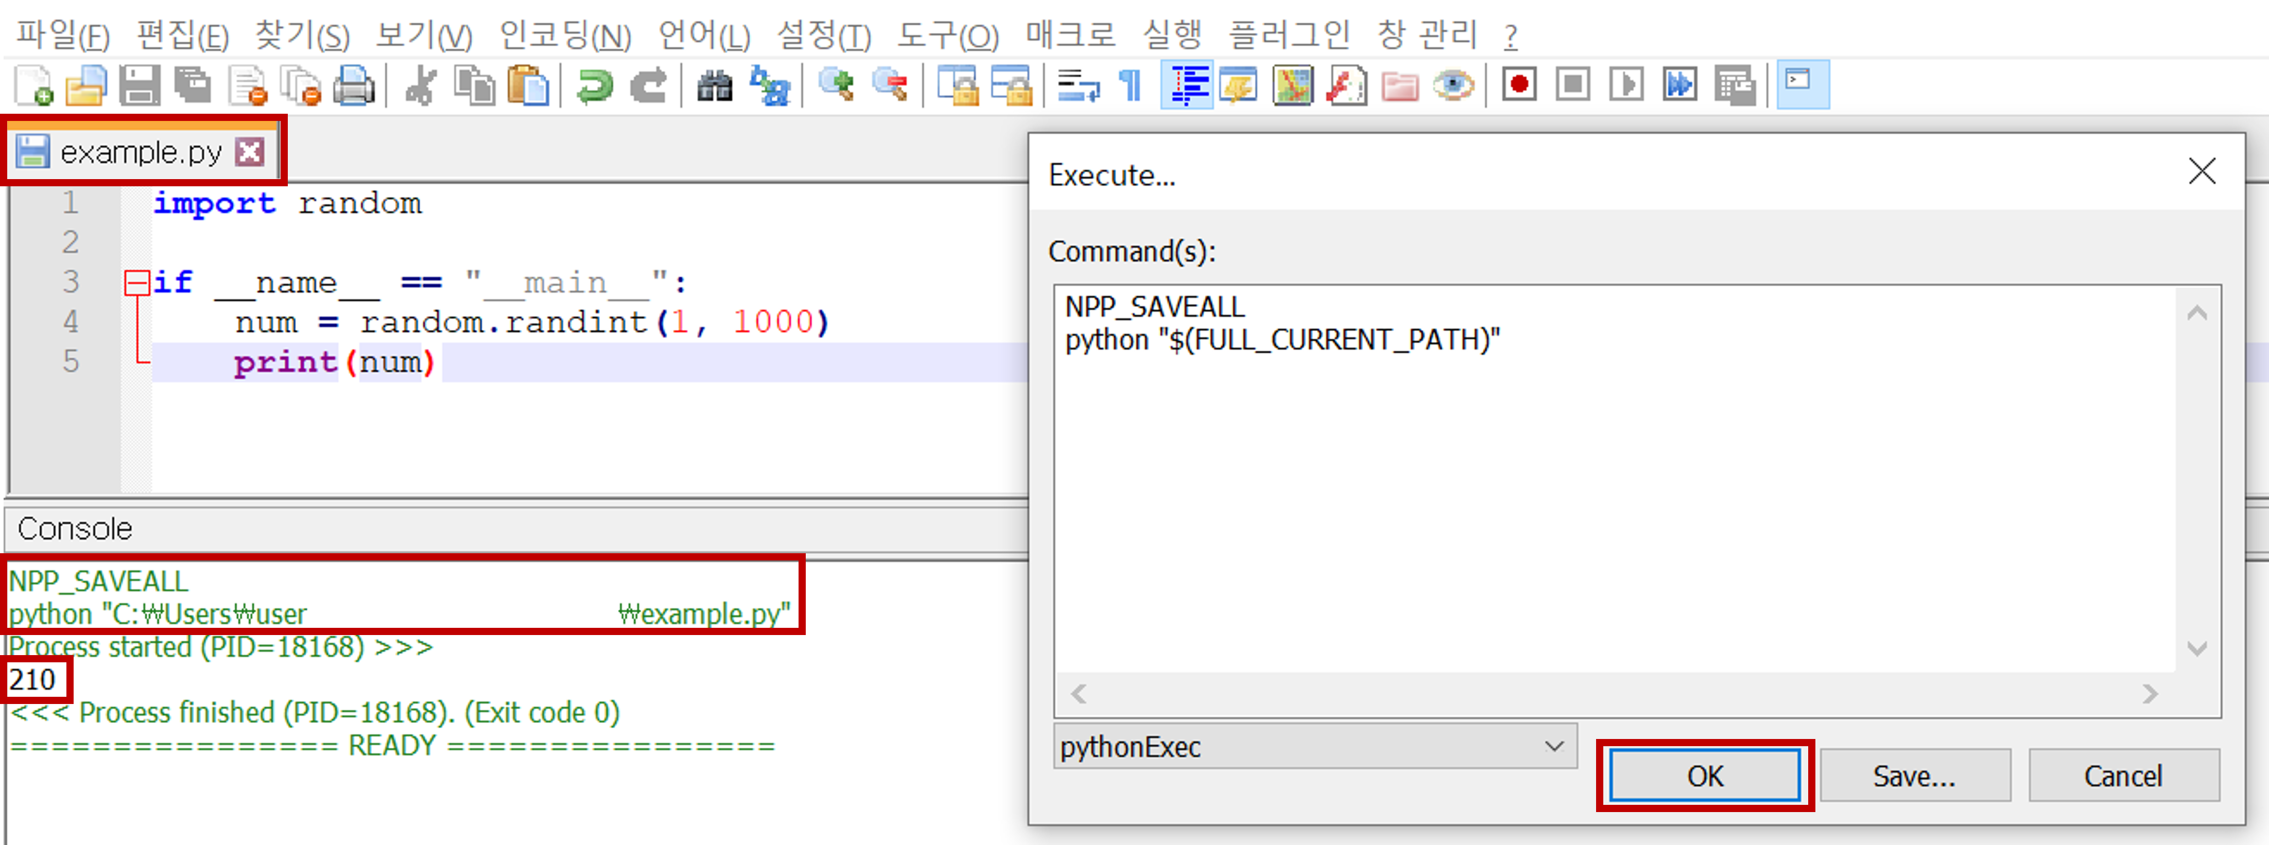Click the Find binoculars icon
The width and height of the screenshot is (2269, 845).
[714, 86]
